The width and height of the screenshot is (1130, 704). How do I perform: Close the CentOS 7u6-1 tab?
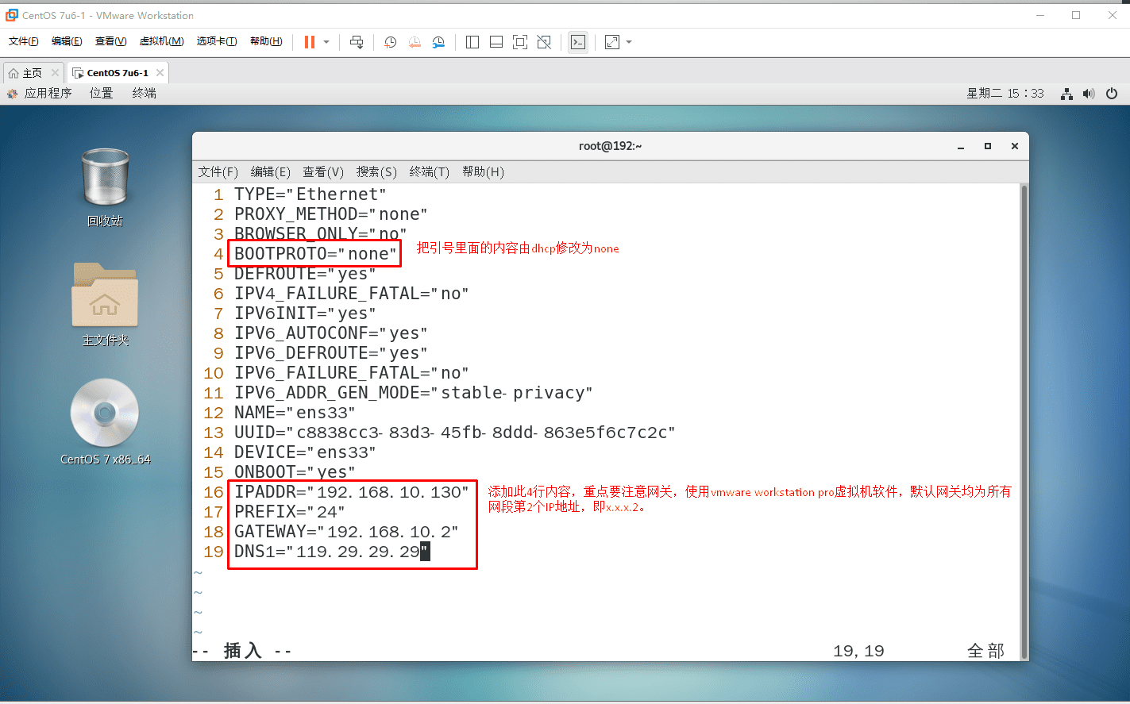pyautogui.click(x=160, y=73)
